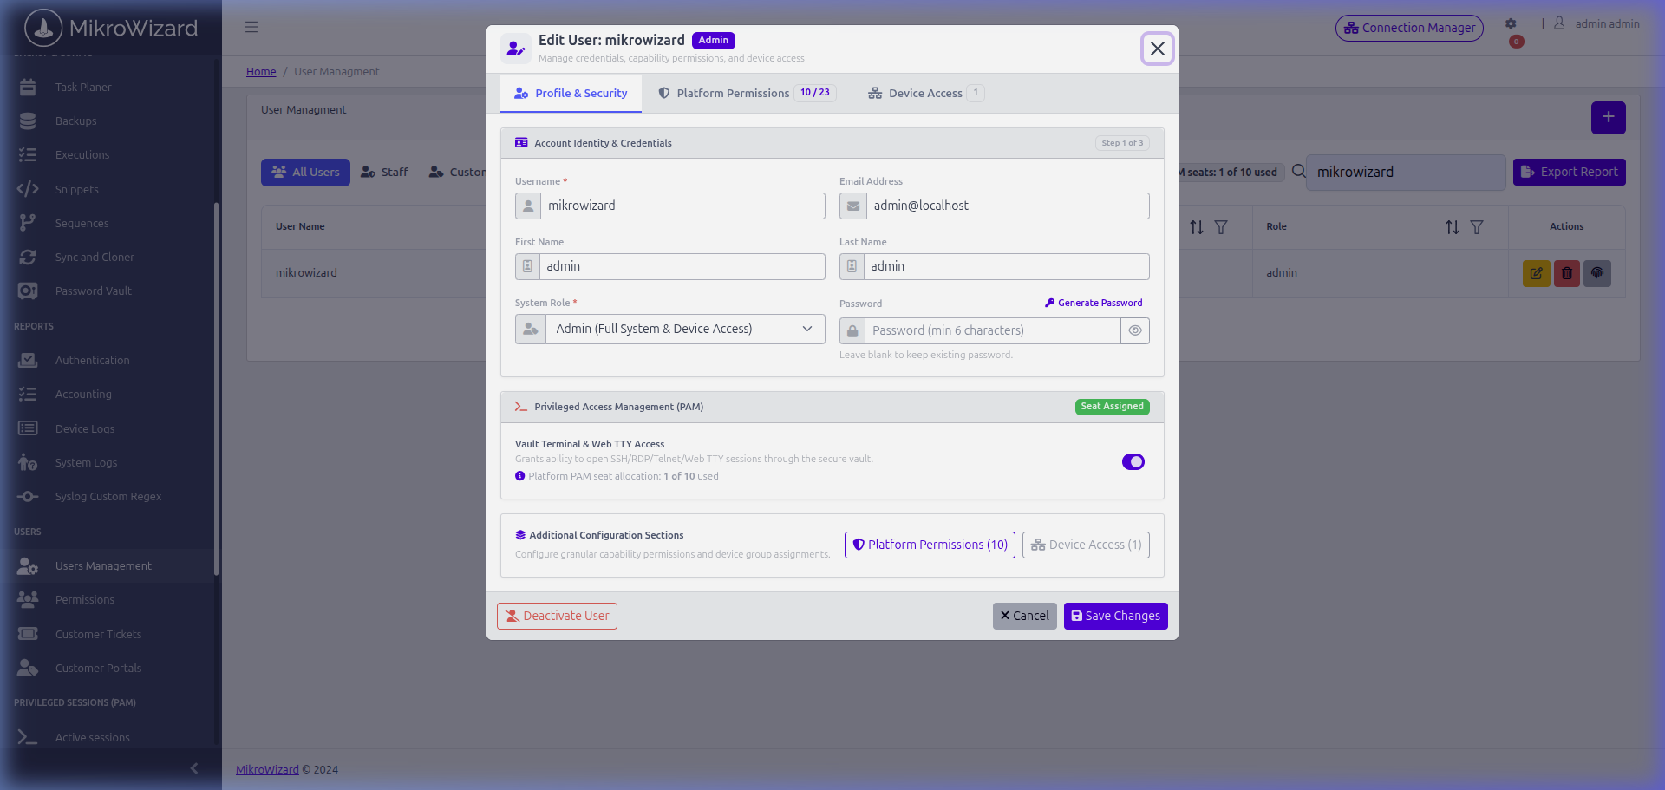
Task: Open Platform Permissions (10) section button
Action: (x=930, y=545)
